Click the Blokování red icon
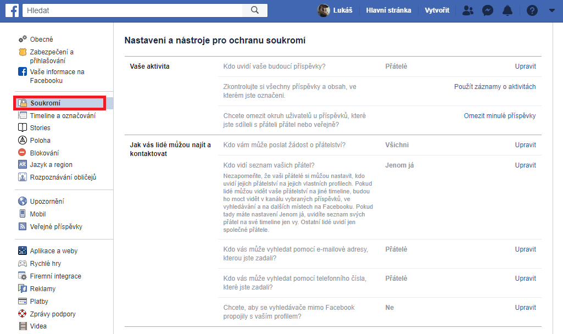The height and width of the screenshot is (334, 563). coord(23,152)
